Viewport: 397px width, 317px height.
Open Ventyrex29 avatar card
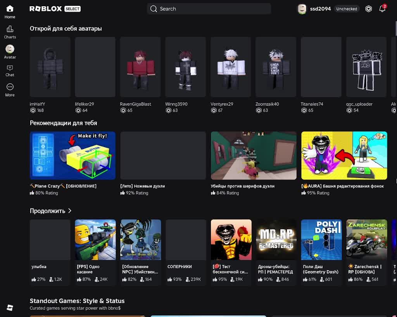coord(231,67)
